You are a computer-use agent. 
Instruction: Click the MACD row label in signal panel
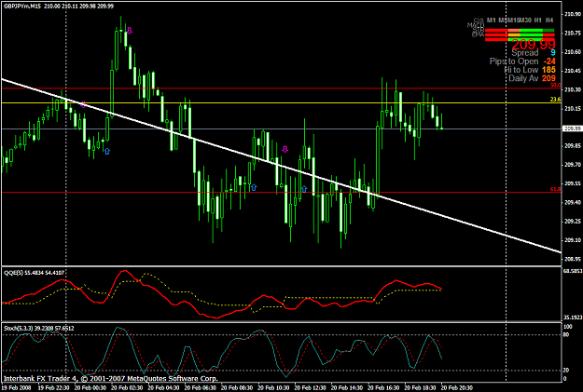coord(476,25)
